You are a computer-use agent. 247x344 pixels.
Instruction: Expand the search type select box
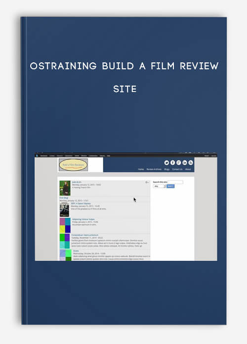click(x=159, y=186)
